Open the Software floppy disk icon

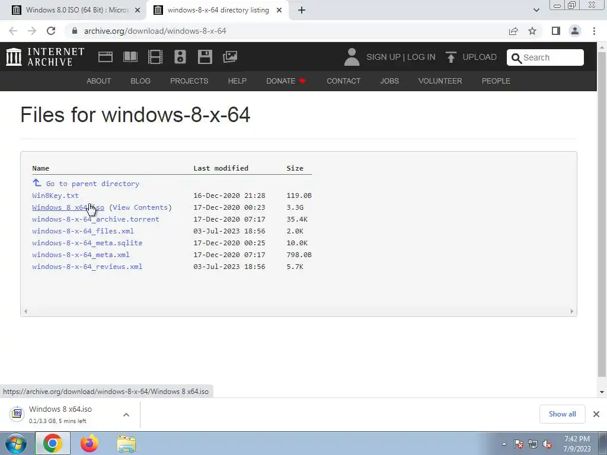tap(205, 57)
